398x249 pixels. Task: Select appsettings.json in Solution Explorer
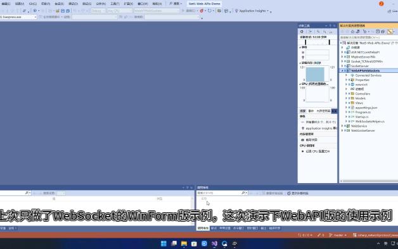(x=366, y=108)
